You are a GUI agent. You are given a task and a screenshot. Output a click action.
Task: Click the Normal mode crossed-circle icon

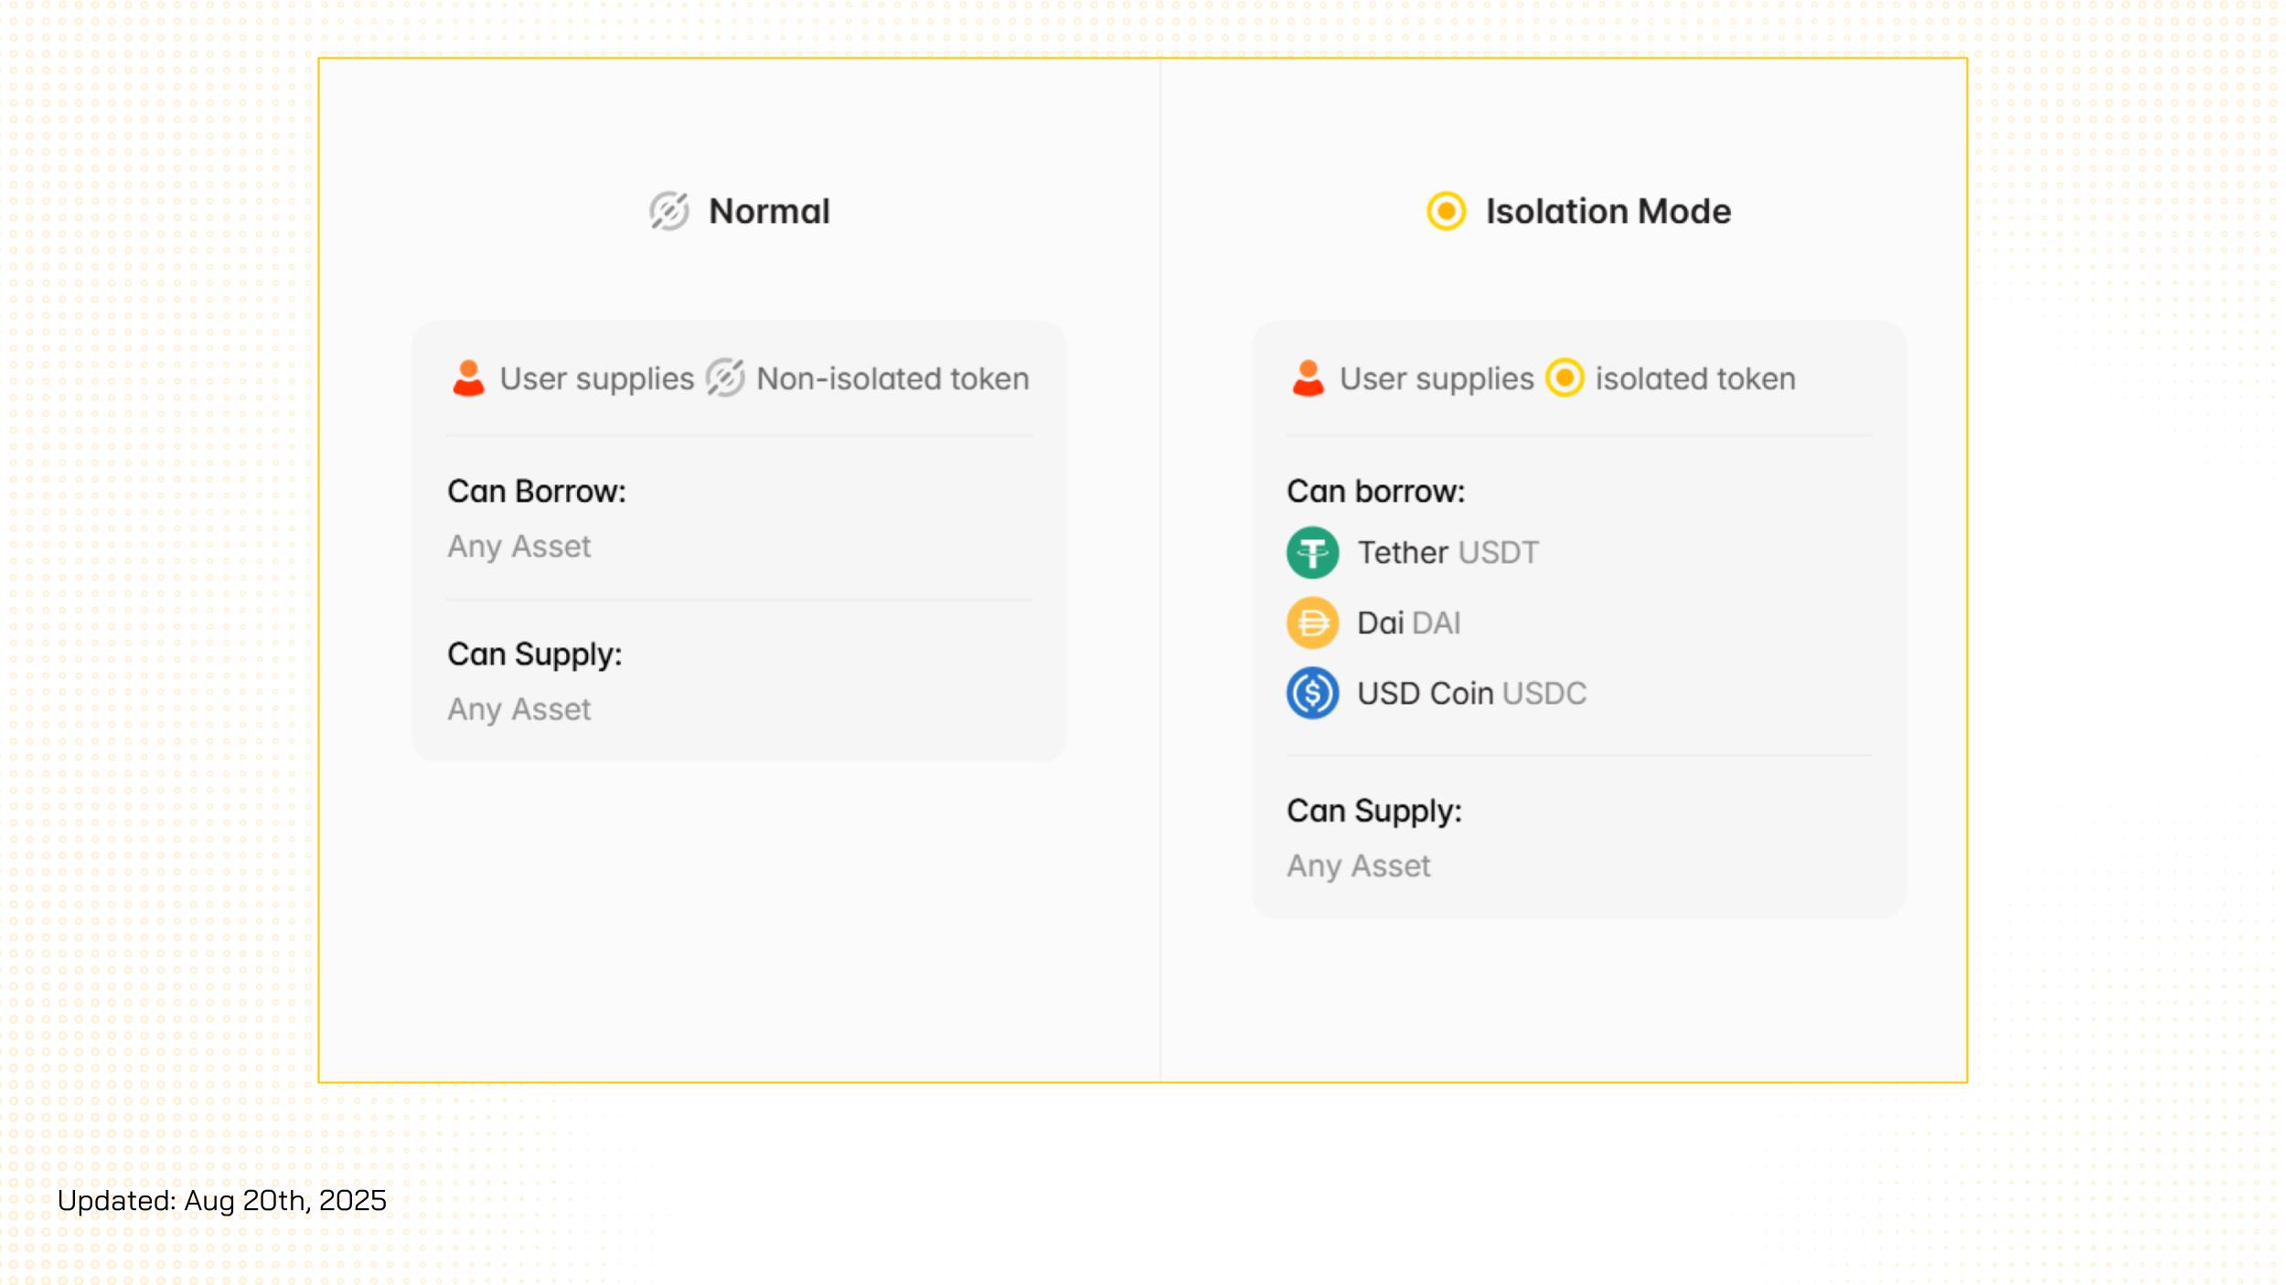pyautogui.click(x=669, y=211)
